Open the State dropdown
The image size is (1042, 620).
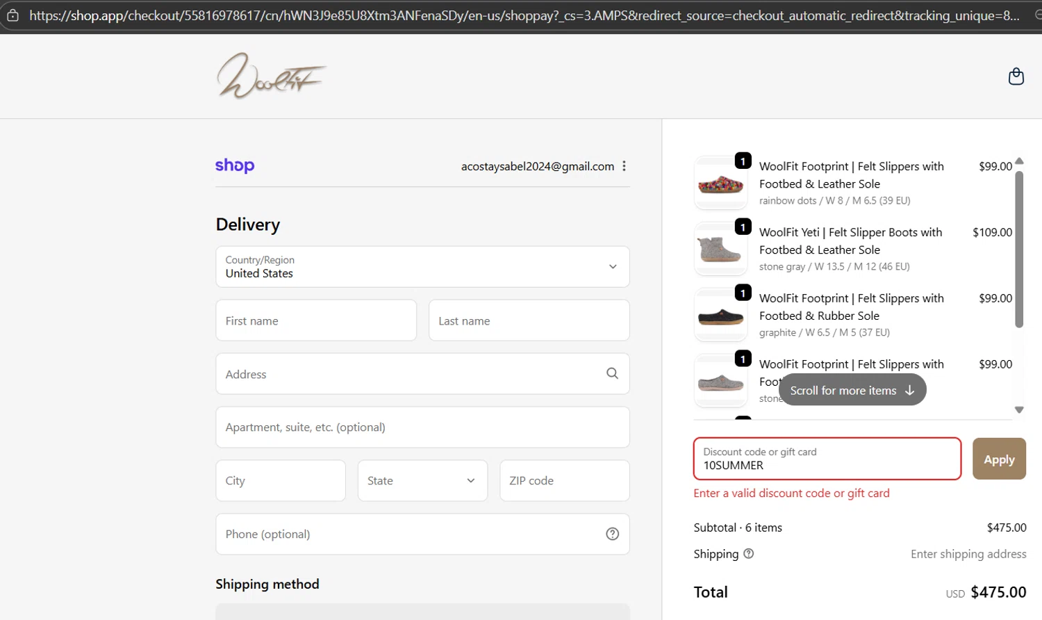(422, 480)
